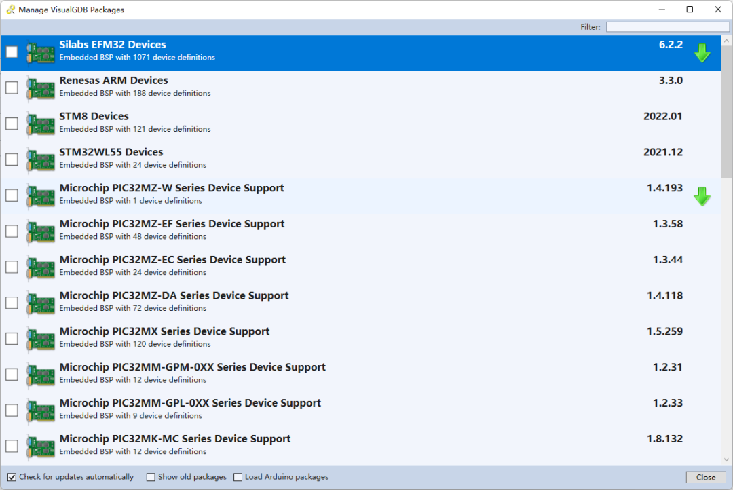Click the scrollbar down arrow
733x490 pixels.
(726, 459)
